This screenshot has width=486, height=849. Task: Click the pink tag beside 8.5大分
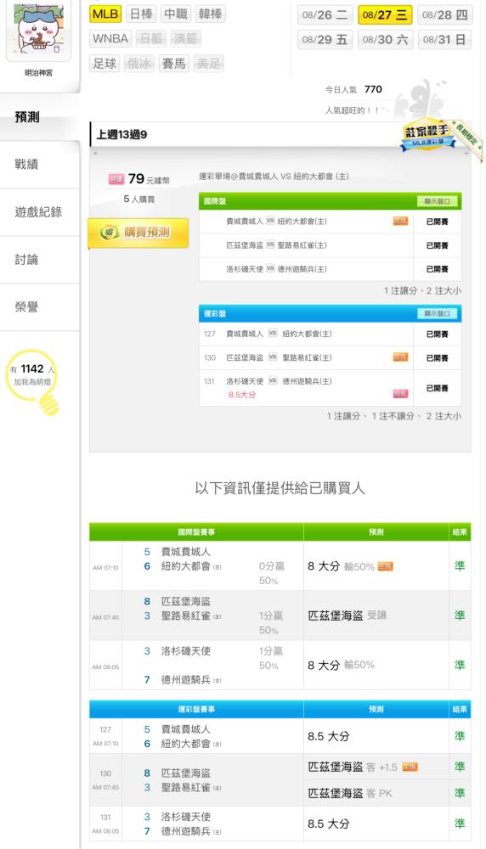[400, 394]
